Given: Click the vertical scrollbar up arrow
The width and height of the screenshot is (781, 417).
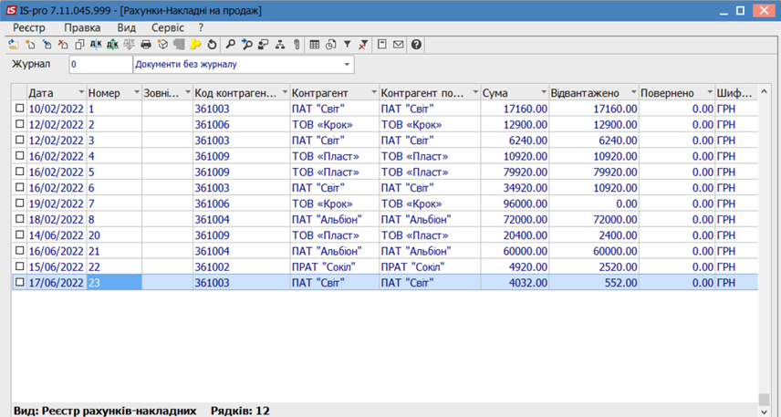Looking at the screenshot, I should pyautogui.click(x=764, y=92).
